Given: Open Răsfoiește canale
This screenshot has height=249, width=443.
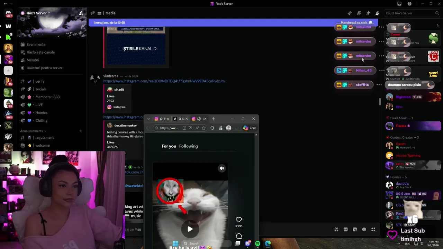Looking at the screenshot, I should tap(52, 52).
